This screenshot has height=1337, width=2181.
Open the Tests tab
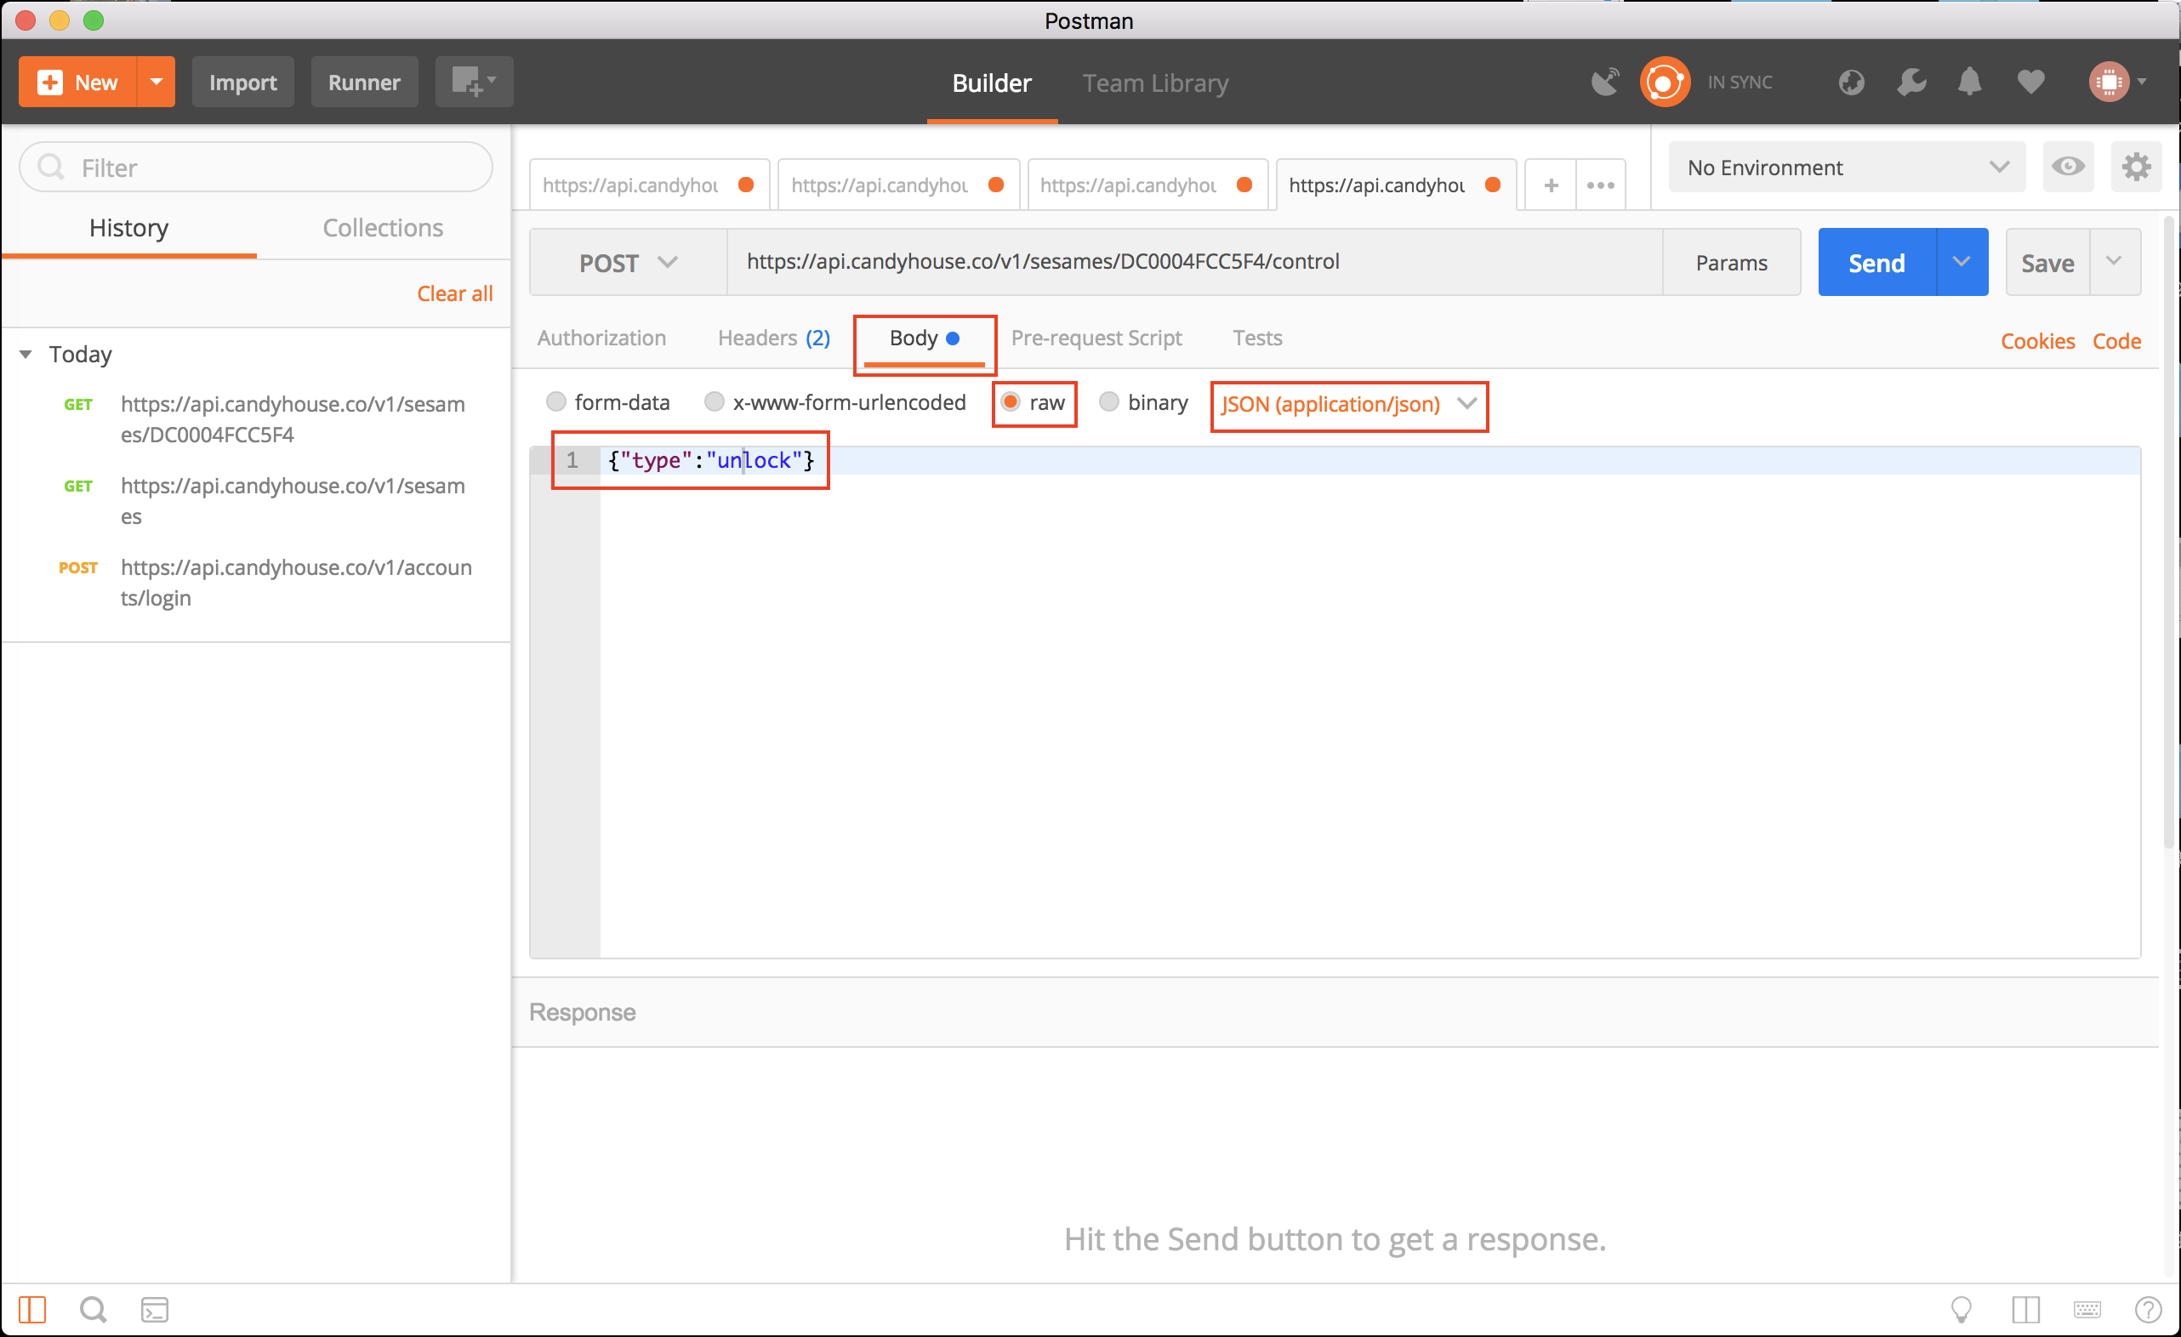point(1257,338)
